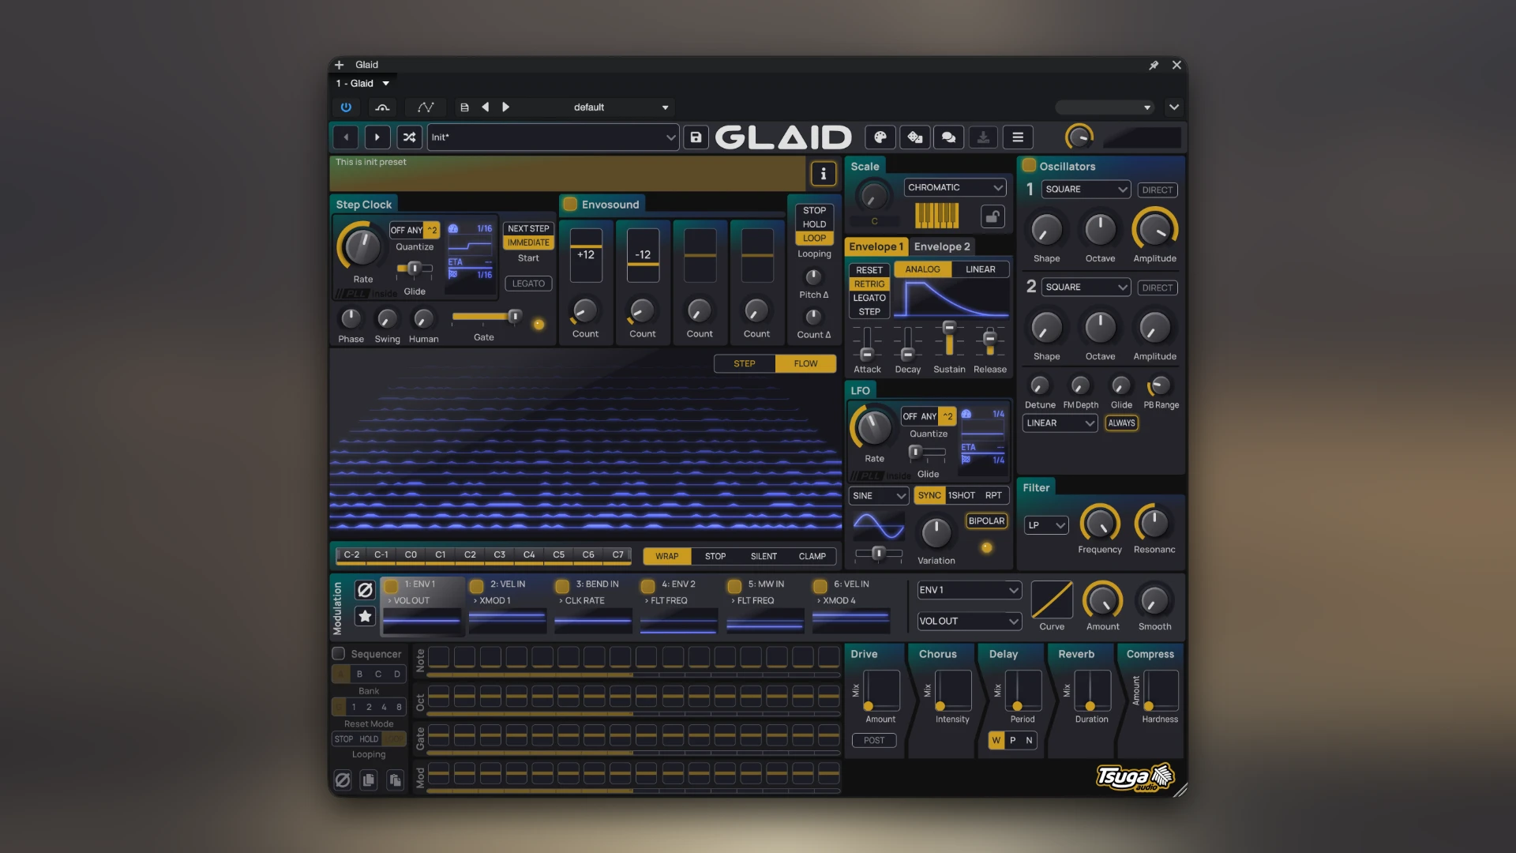Toggle the ALWAYS glide button

[x=1121, y=423]
